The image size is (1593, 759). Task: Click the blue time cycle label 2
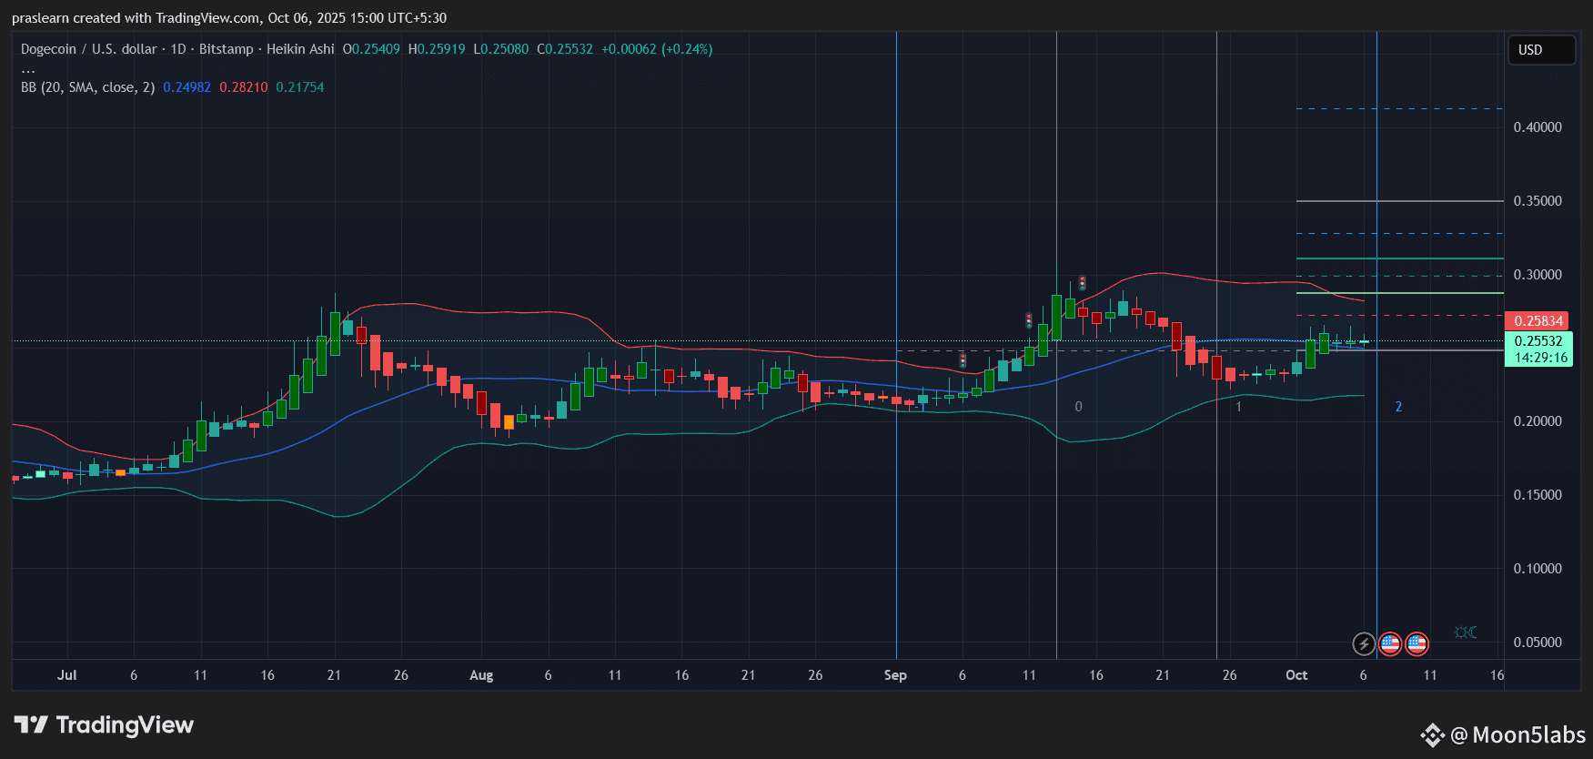1398,407
